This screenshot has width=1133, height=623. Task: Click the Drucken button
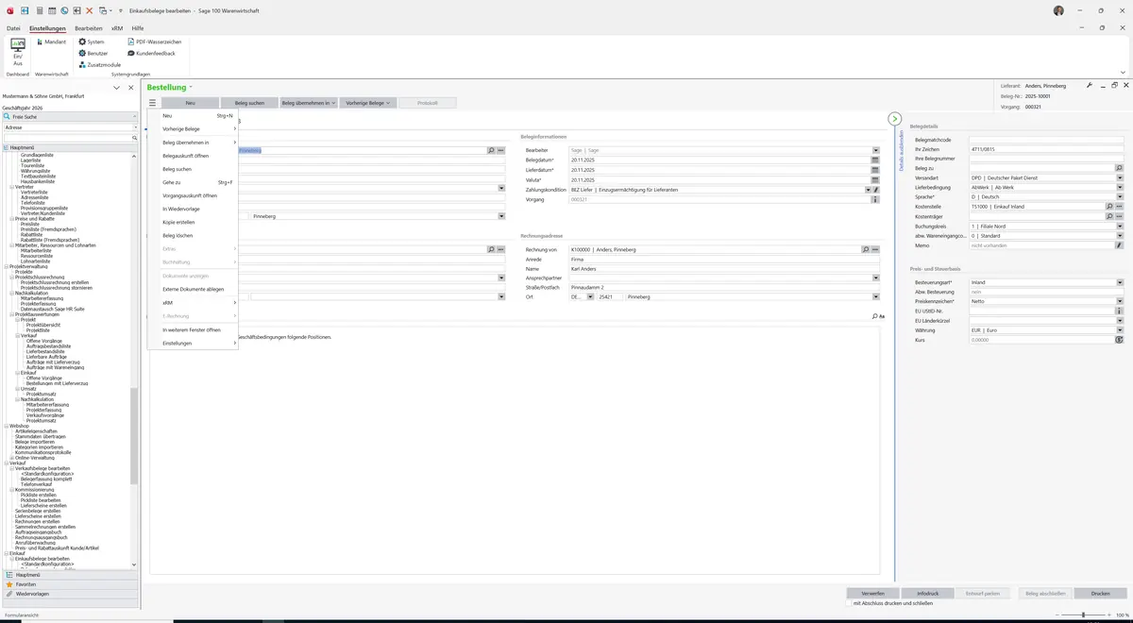tap(1101, 594)
